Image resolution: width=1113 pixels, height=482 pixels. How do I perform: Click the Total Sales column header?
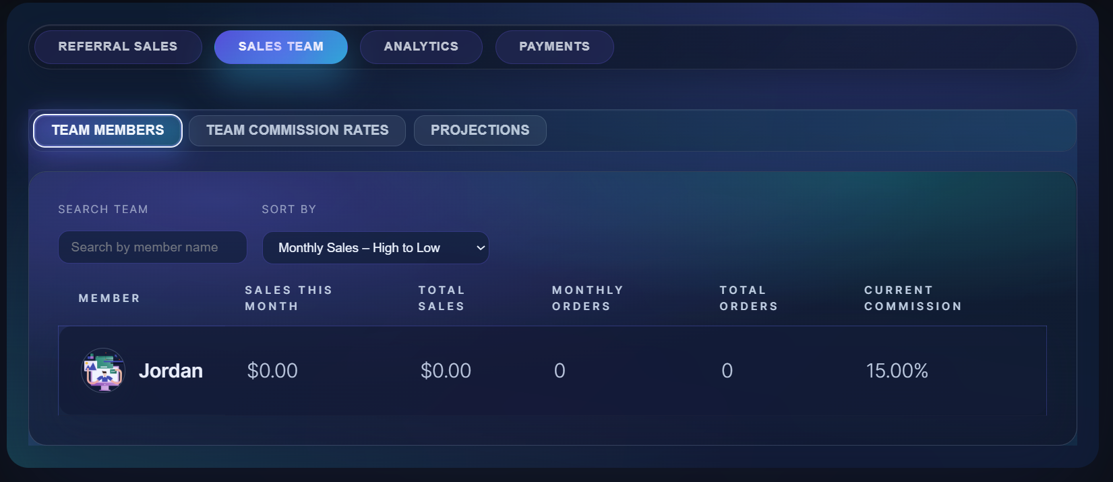tap(442, 297)
